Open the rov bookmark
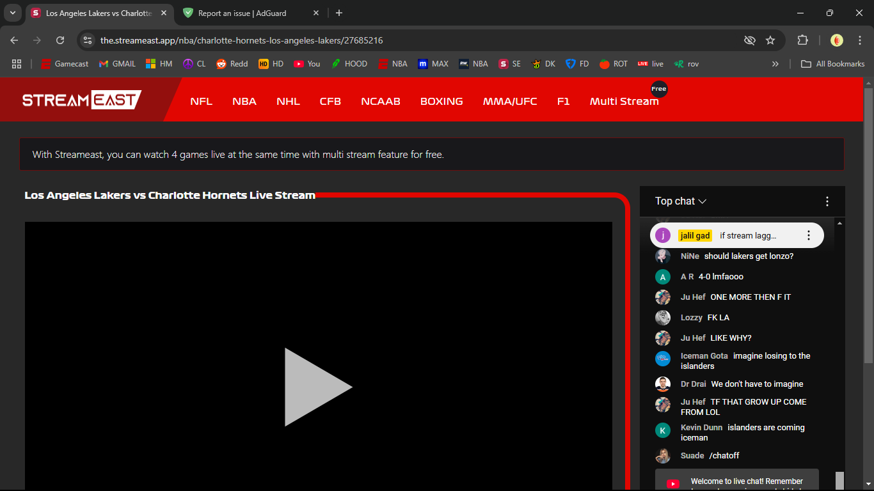 687,64
